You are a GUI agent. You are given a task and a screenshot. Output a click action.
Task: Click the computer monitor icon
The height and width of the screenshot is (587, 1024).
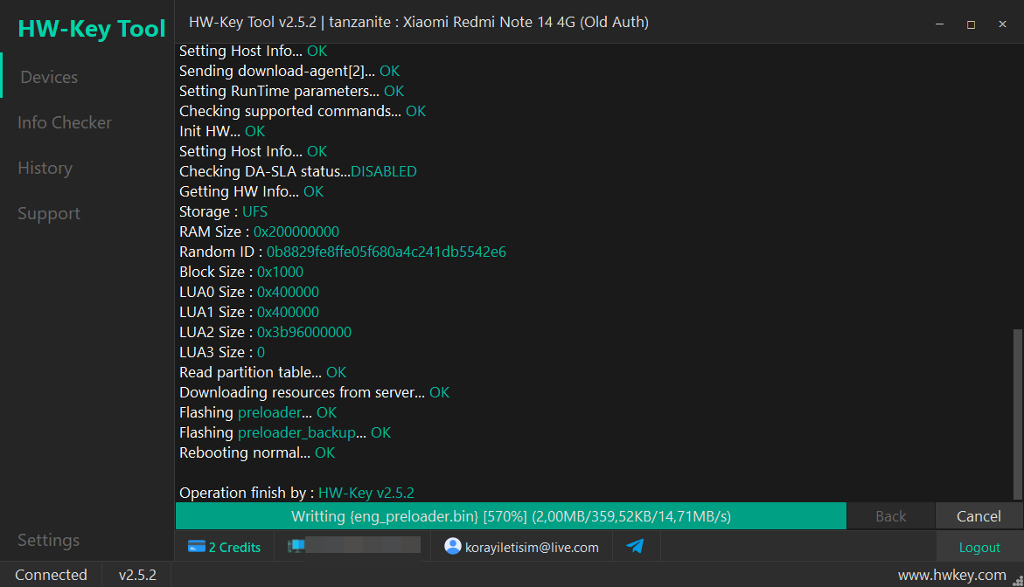[296, 546]
